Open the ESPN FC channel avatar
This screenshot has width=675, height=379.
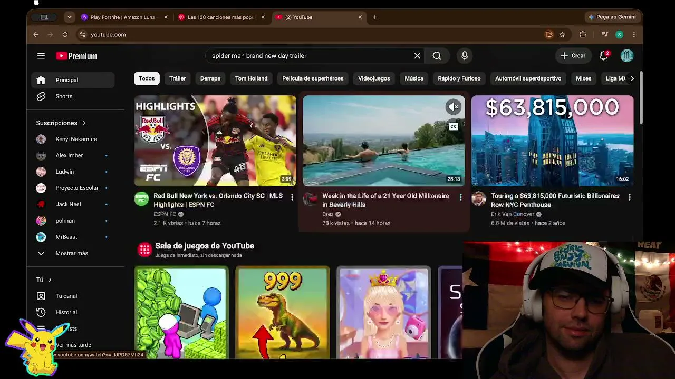(141, 199)
